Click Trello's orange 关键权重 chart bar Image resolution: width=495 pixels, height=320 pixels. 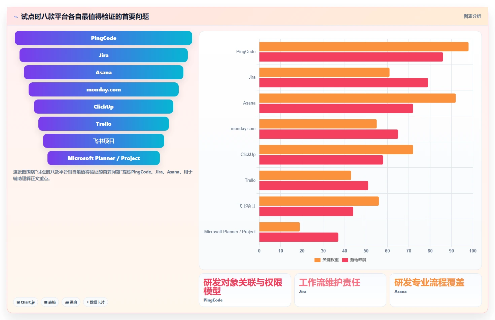pos(305,175)
